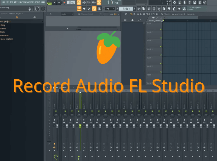Open the Playlist view icon beside Pattern selector

click(139, 9)
